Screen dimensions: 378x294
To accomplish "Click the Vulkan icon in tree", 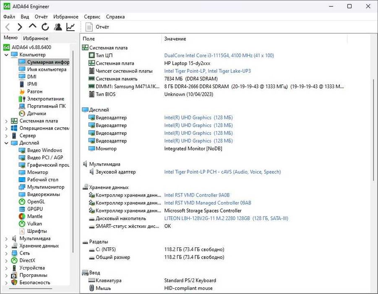I will [x=22, y=224].
